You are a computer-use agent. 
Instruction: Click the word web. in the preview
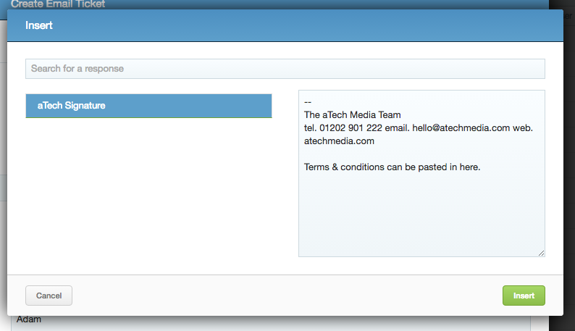[x=523, y=128]
